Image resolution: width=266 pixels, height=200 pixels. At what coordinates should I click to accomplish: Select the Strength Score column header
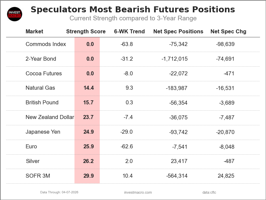(86, 32)
